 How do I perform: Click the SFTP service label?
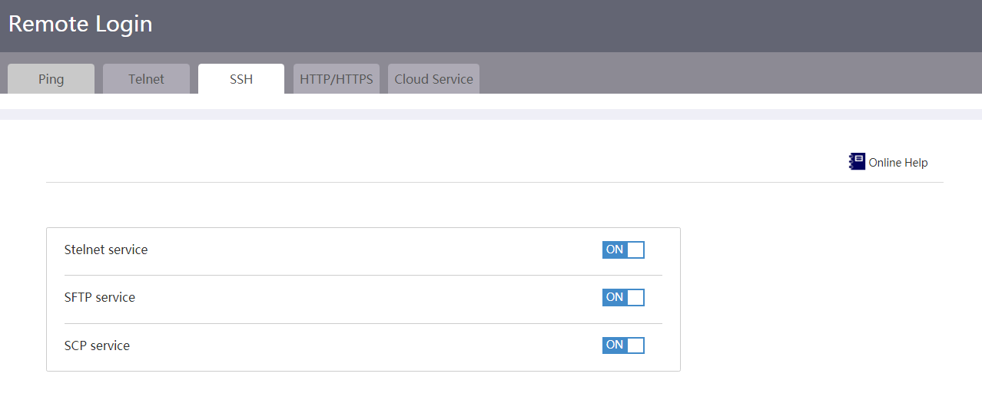[x=100, y=297]
